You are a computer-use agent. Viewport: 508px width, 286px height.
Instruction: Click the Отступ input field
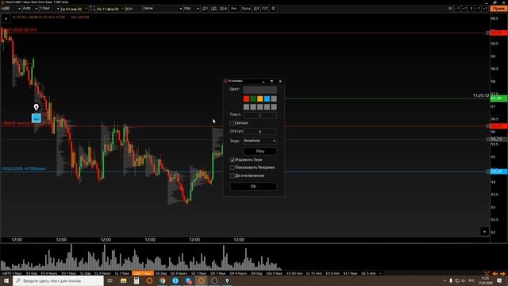[260, 131]
